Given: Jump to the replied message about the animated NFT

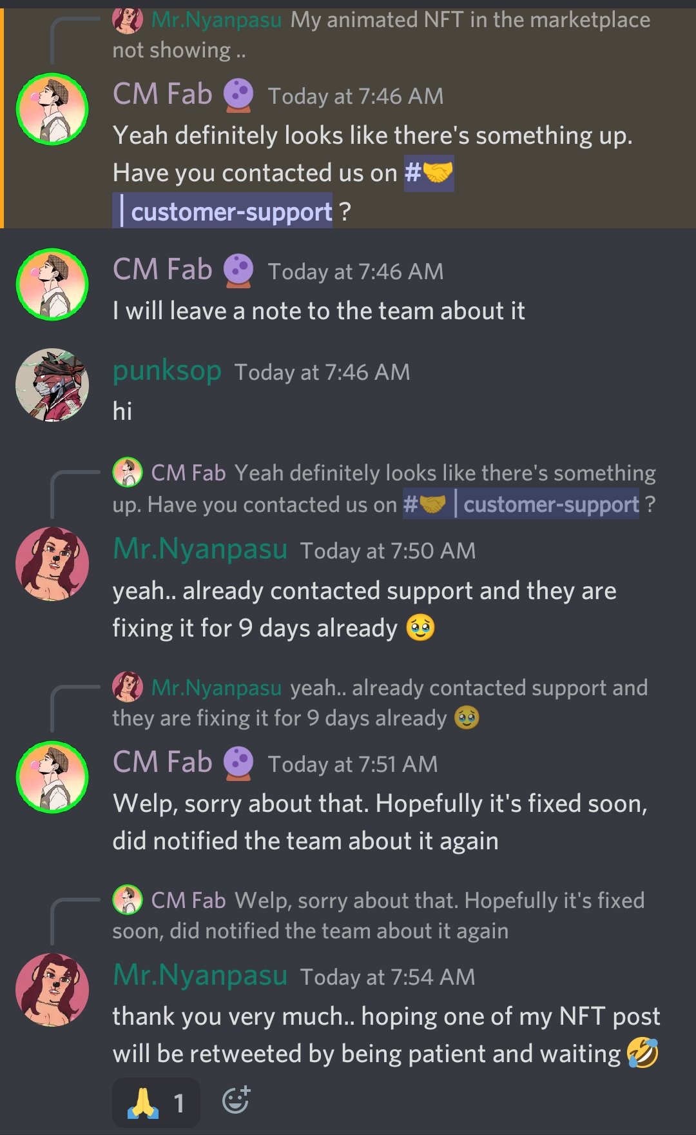Looking at the screenshot, I should pyautogui.click(x=382, y=35).
